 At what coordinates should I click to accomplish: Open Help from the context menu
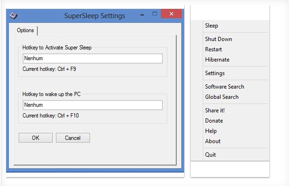click(x=211, y=131)
